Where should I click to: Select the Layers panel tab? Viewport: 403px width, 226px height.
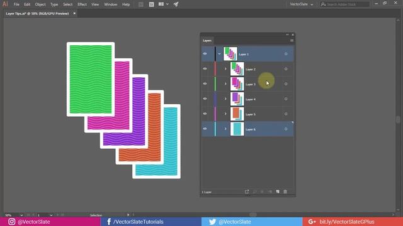coord(207,40)
